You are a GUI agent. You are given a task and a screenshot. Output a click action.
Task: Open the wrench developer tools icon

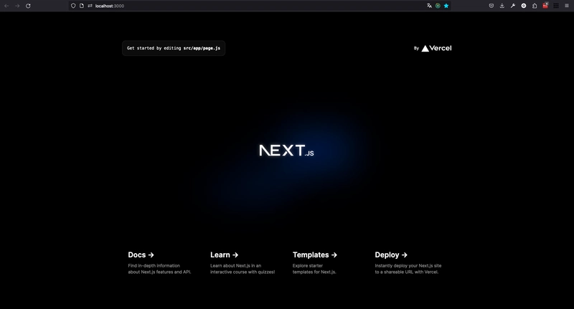coord(513,6)
